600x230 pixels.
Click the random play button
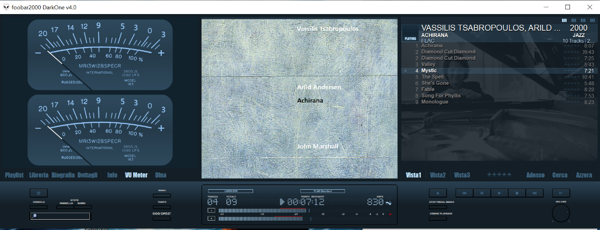561,193
